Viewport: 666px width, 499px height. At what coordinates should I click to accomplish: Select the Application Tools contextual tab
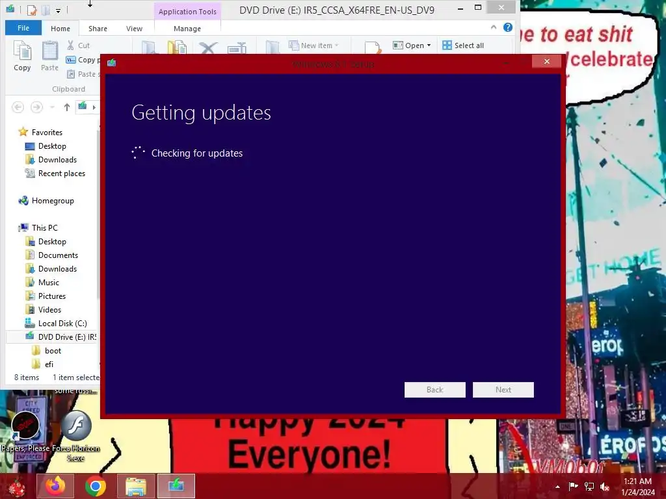point(187,12)
